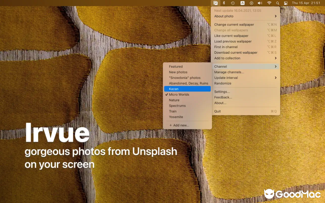Open Control Center from the menu bar

(286, 3)
